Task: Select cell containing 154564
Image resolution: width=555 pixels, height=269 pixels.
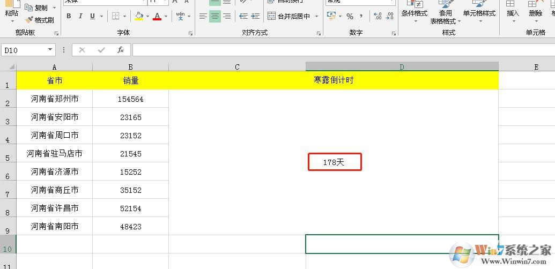Action: tap(131, 99)
